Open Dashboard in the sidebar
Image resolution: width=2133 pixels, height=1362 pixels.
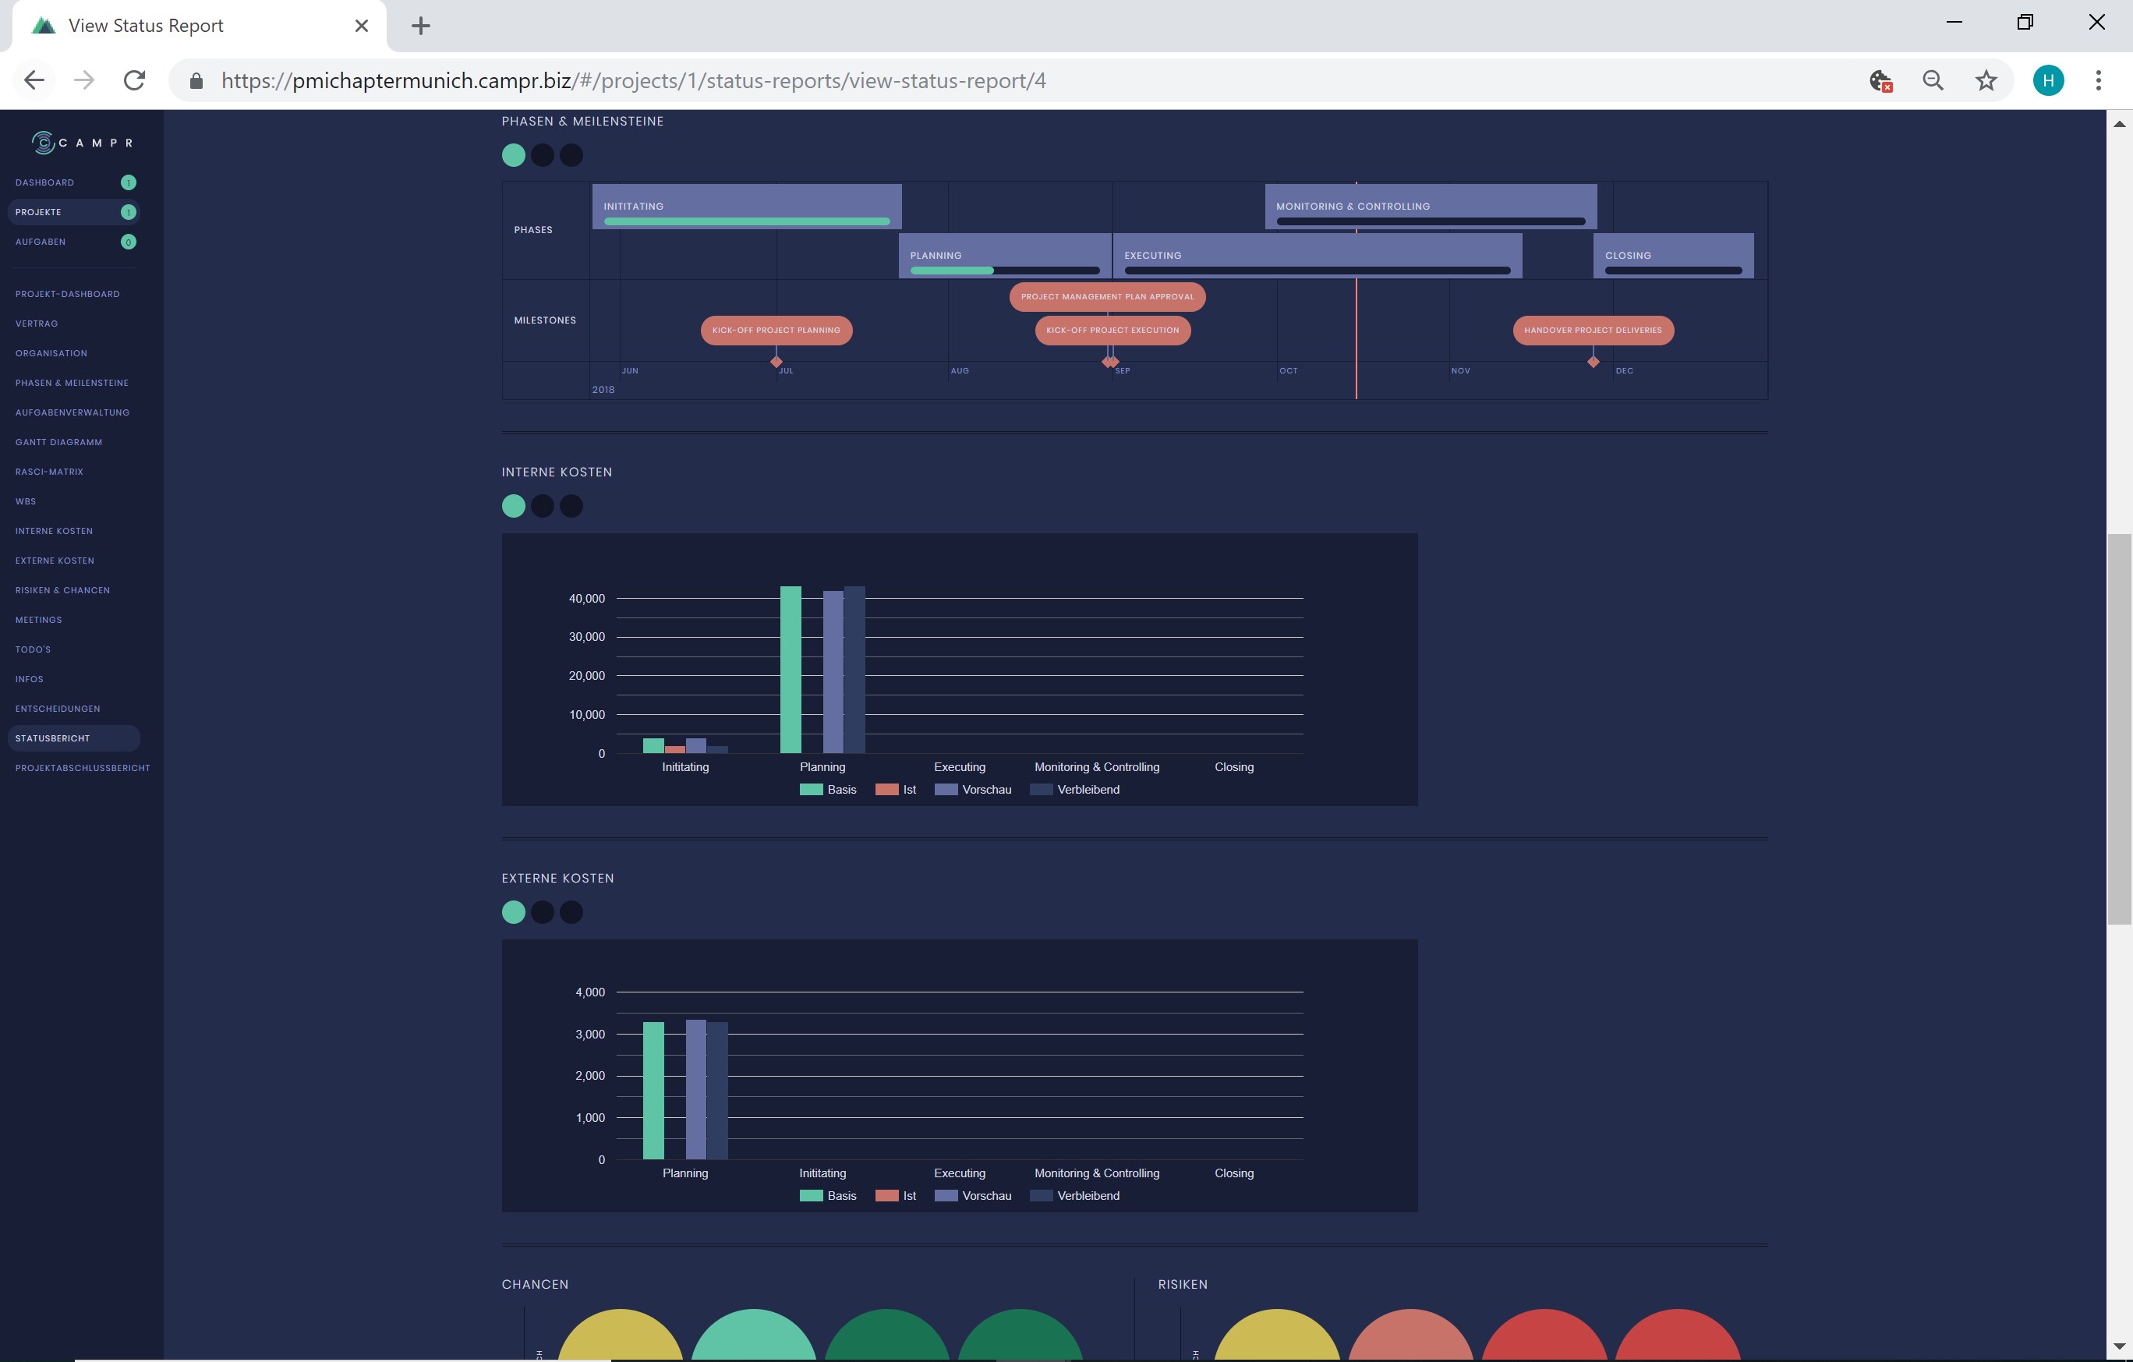[45, 182]
